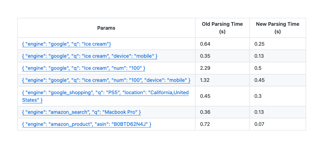Open the num 100 device mobile link
The height and width of the screenshot is (148, 324).
click(106, 80)
